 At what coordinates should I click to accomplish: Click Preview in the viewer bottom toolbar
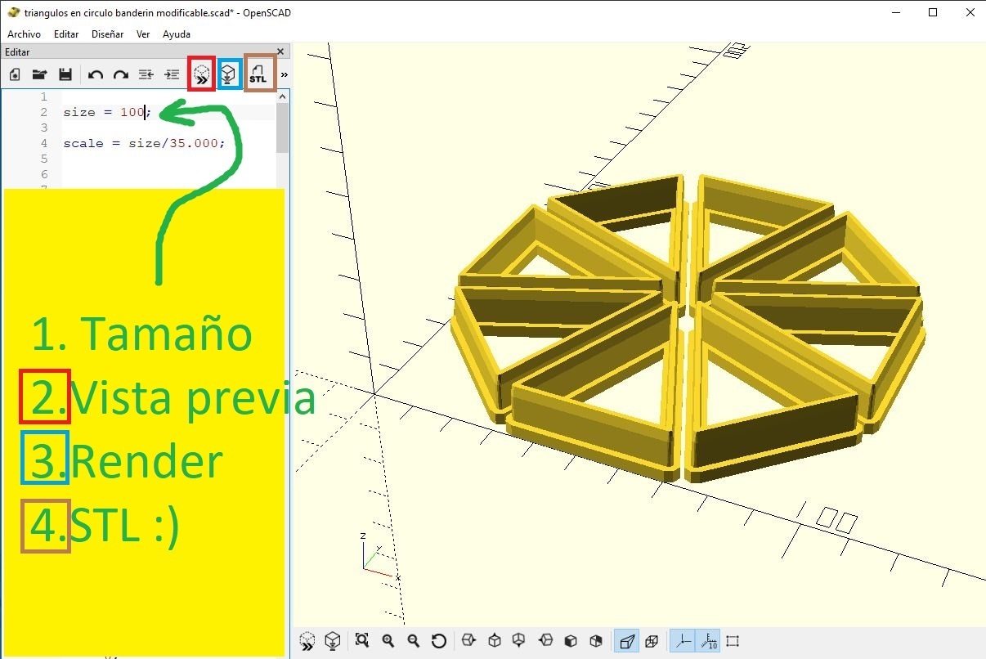(307, 641)
